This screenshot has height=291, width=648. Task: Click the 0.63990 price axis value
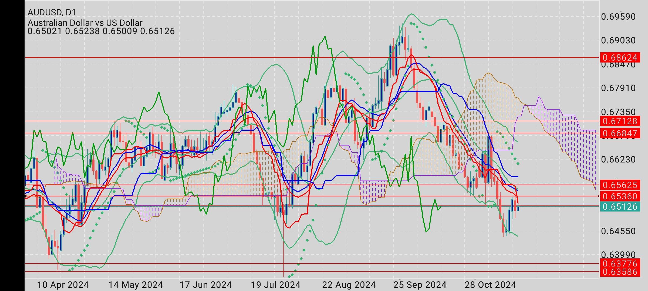(618, 255)
